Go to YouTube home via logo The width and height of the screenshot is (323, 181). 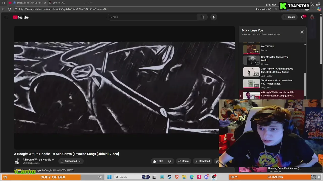tap(21, 17)
